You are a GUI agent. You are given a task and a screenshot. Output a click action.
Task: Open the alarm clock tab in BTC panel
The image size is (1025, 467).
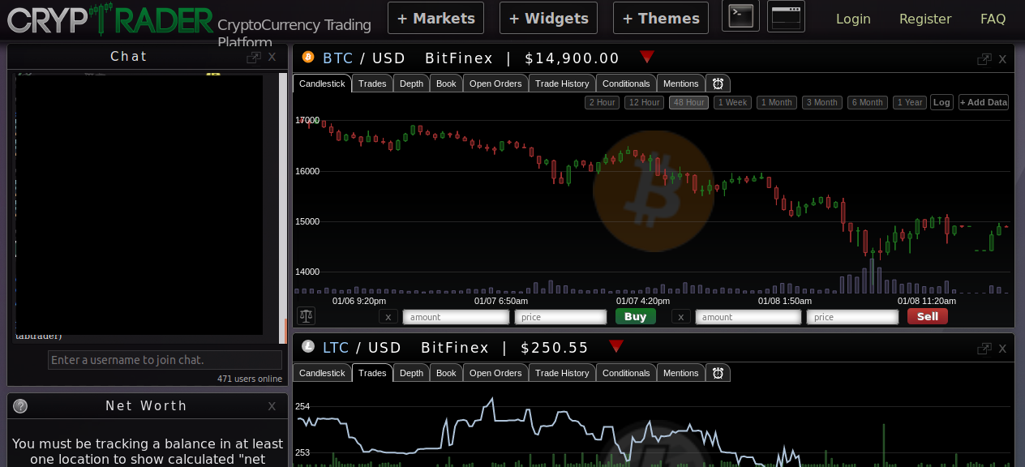click(x=718, y=84)
